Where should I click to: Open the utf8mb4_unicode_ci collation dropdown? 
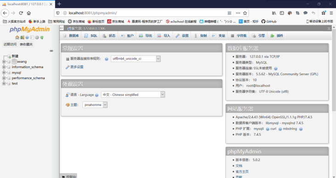[136, 59]
